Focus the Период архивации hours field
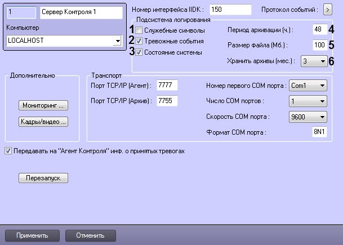Viewport: 343px width, 245px height. click(x=319, y=30)
